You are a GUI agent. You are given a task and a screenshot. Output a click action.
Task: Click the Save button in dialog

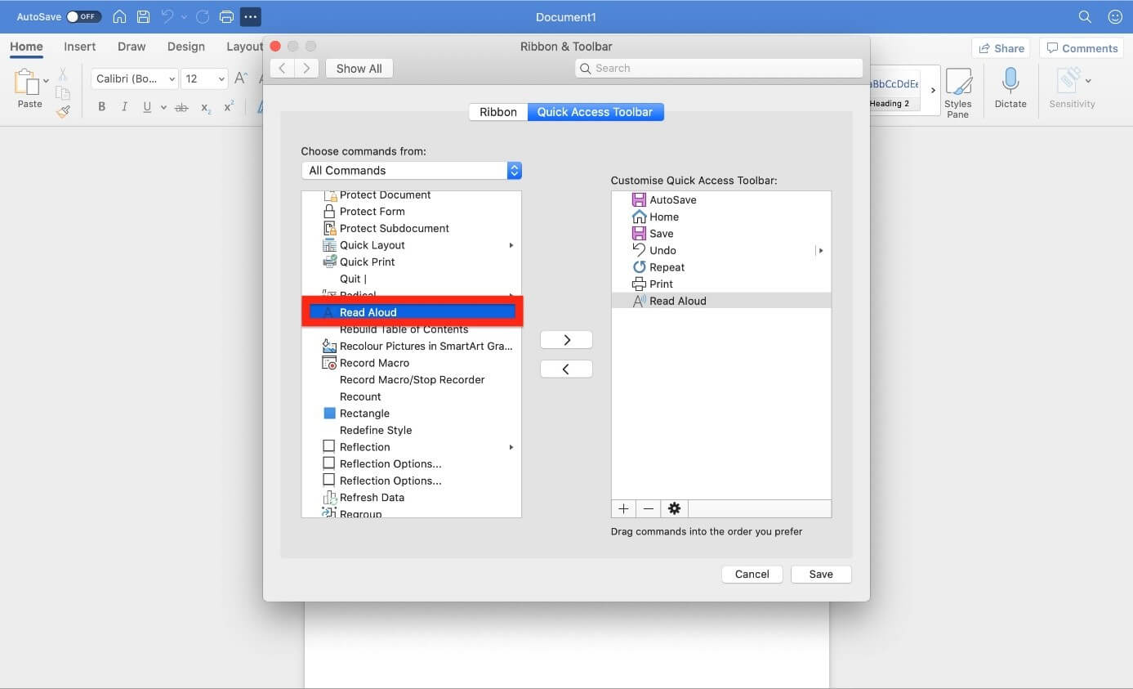point(821,575)
